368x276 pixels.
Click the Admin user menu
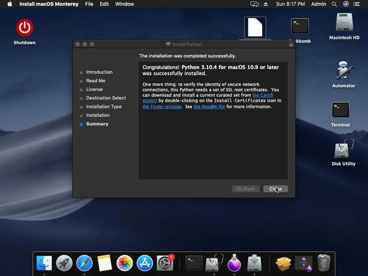point(318,4)
